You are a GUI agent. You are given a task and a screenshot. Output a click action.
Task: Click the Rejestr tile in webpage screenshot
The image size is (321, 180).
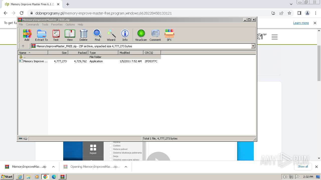[93, 149]
